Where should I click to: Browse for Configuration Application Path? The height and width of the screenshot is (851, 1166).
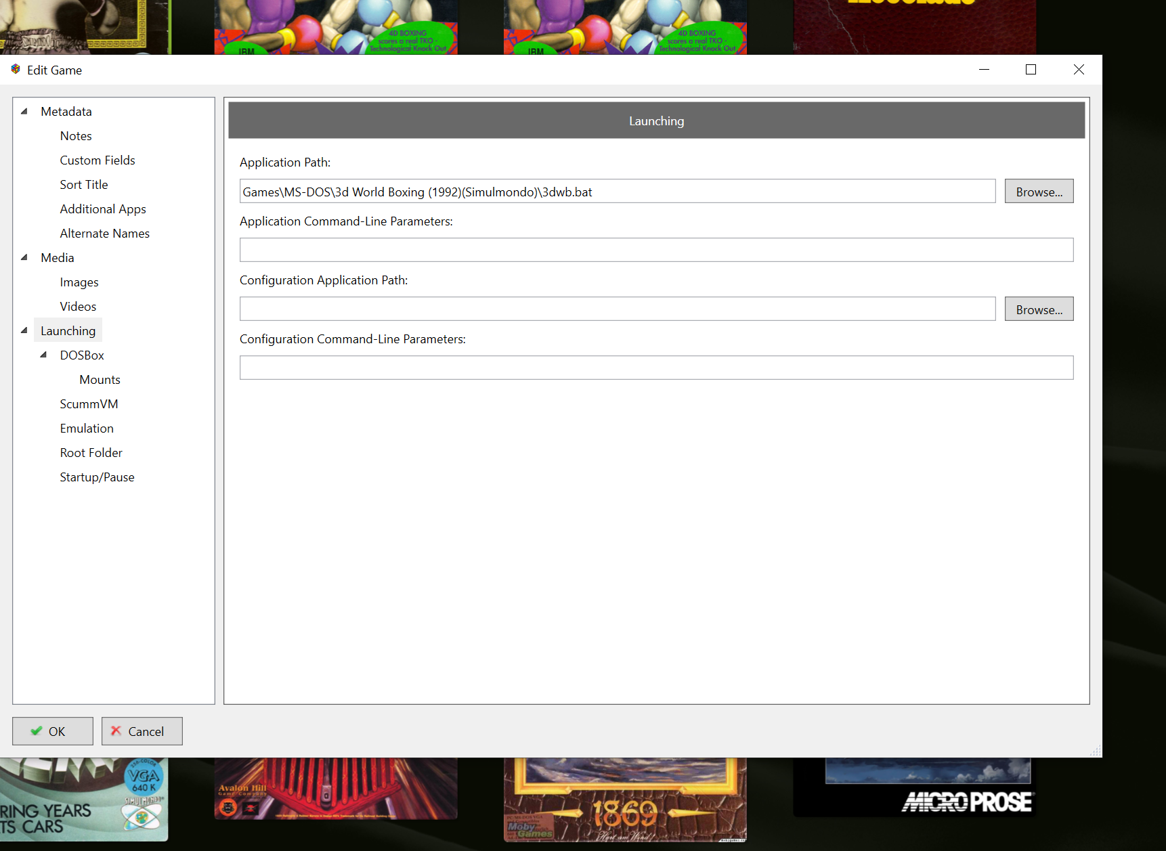point(1039,309)
